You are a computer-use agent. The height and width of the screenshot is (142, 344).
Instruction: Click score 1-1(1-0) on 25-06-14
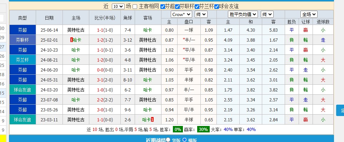tap(105, 30)
